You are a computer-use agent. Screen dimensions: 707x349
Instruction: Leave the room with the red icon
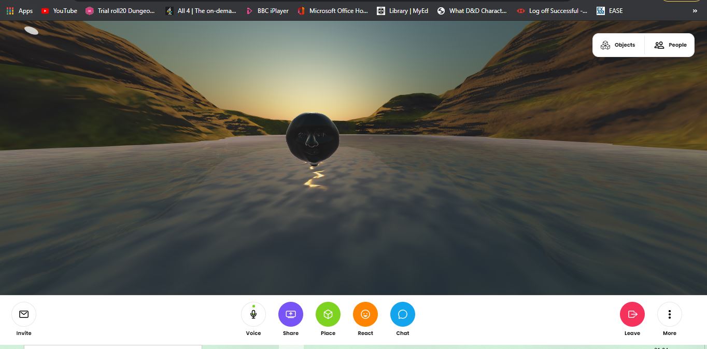632,314
